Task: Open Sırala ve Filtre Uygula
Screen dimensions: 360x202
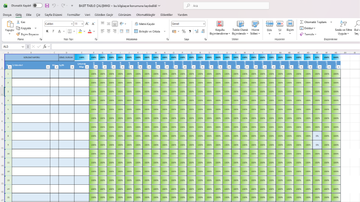Action: point(343,28)
